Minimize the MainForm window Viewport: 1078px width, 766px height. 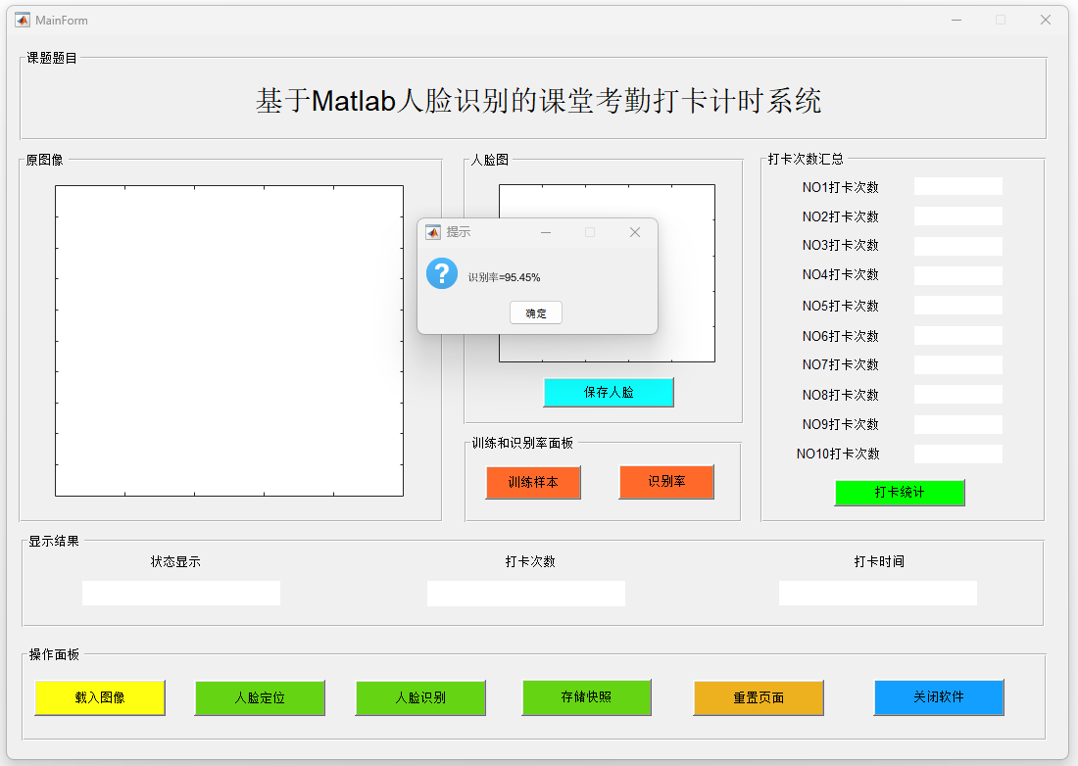[956, 20]
